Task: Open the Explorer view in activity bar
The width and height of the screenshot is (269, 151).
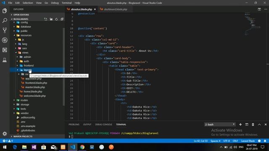Action: coord(5,11)
